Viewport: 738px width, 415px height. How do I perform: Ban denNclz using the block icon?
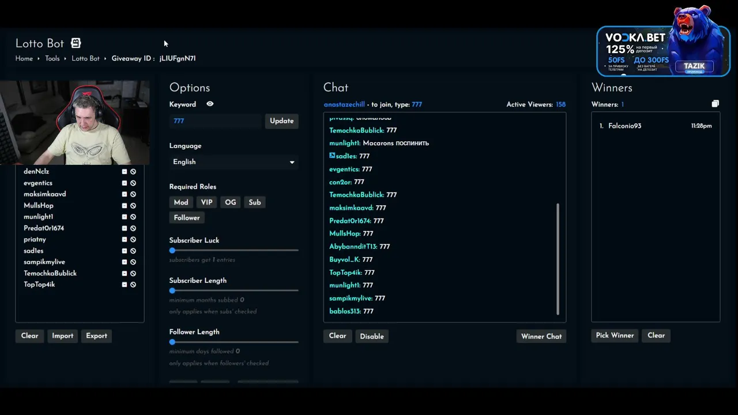point(133,172)
